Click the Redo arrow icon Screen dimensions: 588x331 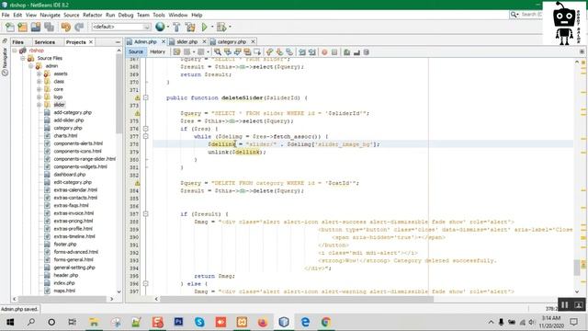click(x=79, y=27)
